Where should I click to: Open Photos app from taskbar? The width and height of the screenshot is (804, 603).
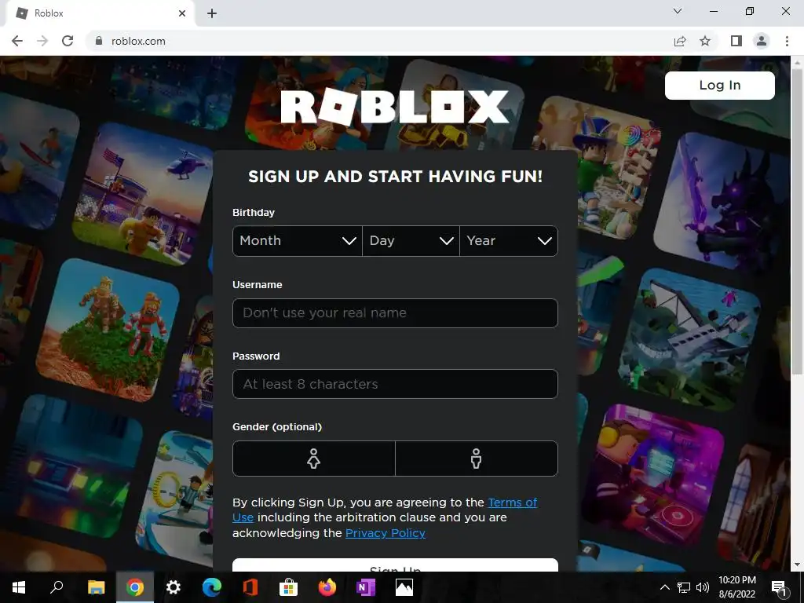(x=404, y=587)
